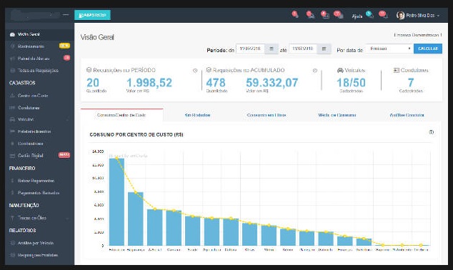Click the Período start date field
This screenshot has width=453, height=270.
(x=250, y=49)
